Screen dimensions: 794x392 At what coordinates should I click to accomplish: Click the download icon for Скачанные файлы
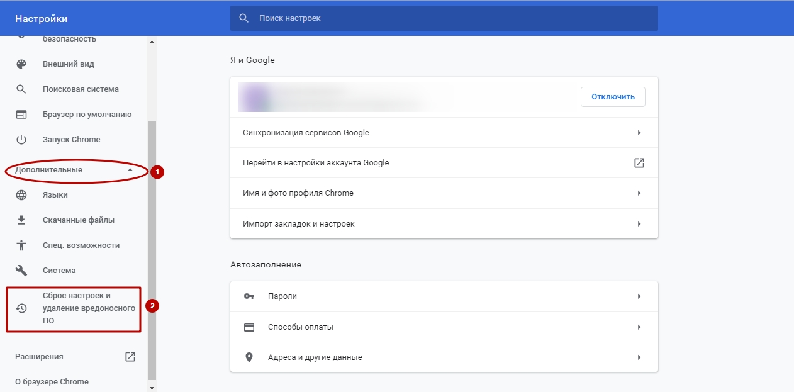(21, 220)
